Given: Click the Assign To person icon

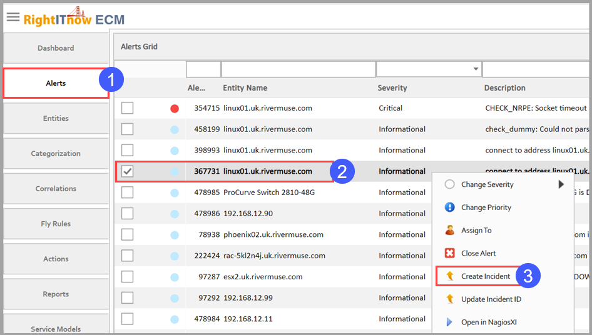Looking at the screenshot, I should (x=450, y=230).
